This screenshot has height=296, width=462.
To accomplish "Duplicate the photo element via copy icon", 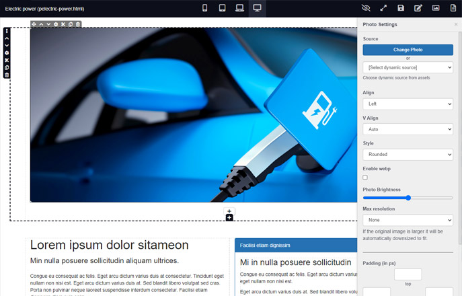I will (71, 24).
